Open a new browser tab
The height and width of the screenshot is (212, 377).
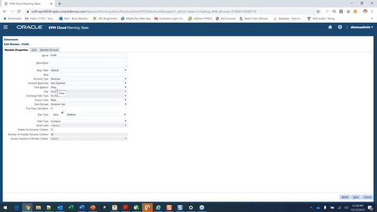[59, 4]
